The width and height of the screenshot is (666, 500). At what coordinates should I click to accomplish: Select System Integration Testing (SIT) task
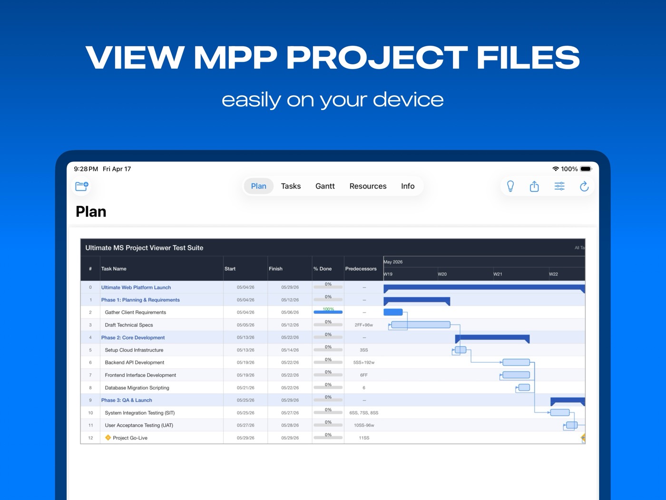139,413
